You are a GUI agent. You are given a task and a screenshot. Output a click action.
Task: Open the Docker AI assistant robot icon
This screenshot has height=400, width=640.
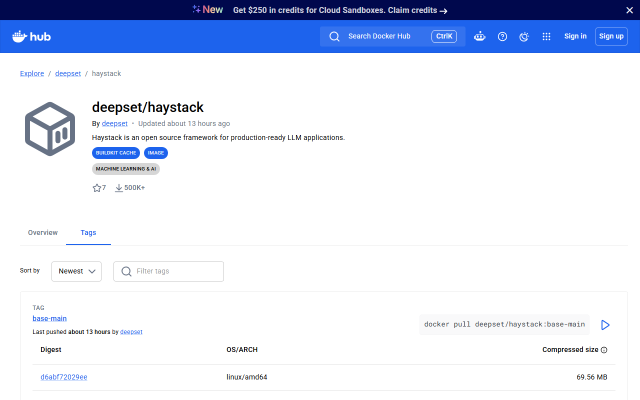click(x=480, y=36)
